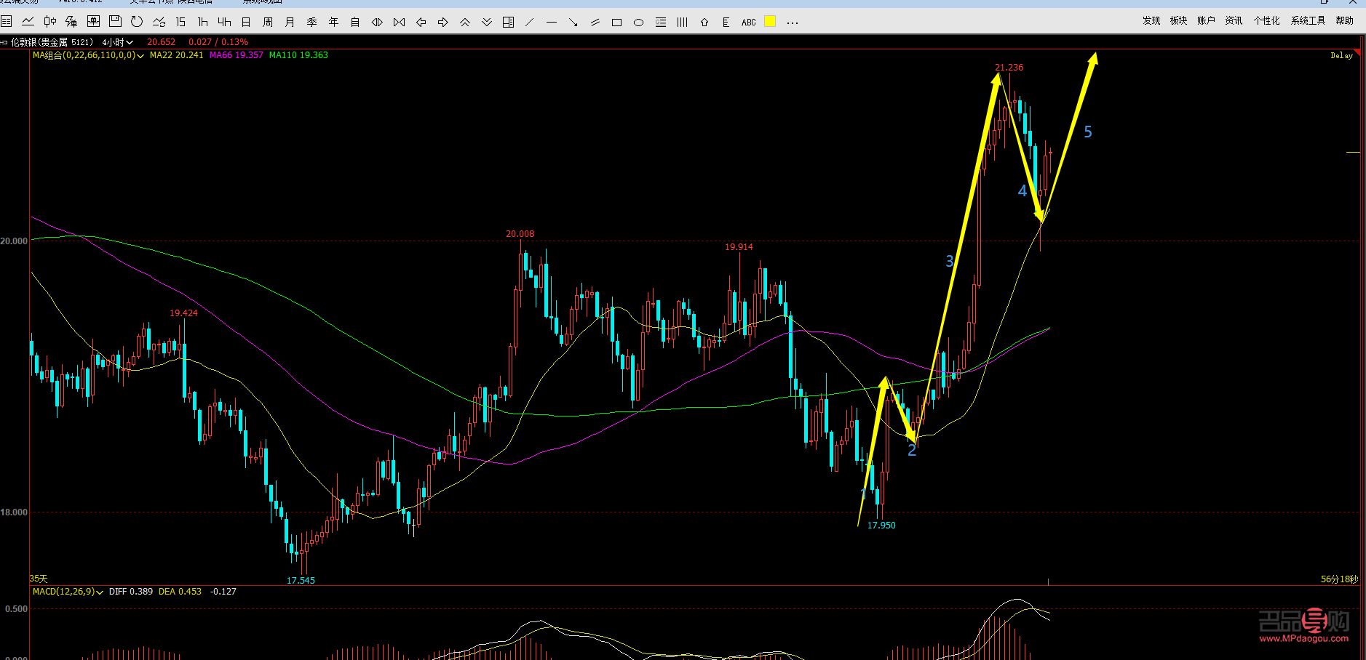Click the 17.950 low price label

[x=881, y=526]
